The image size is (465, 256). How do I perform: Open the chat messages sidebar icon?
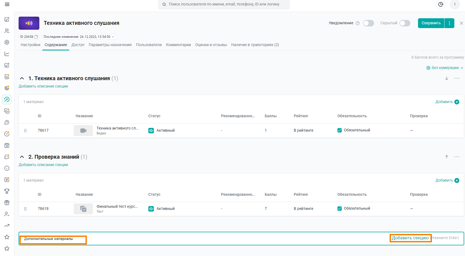7,157
